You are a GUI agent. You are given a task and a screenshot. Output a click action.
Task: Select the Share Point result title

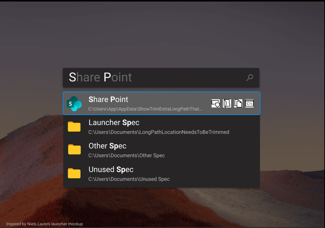[108, 99]
